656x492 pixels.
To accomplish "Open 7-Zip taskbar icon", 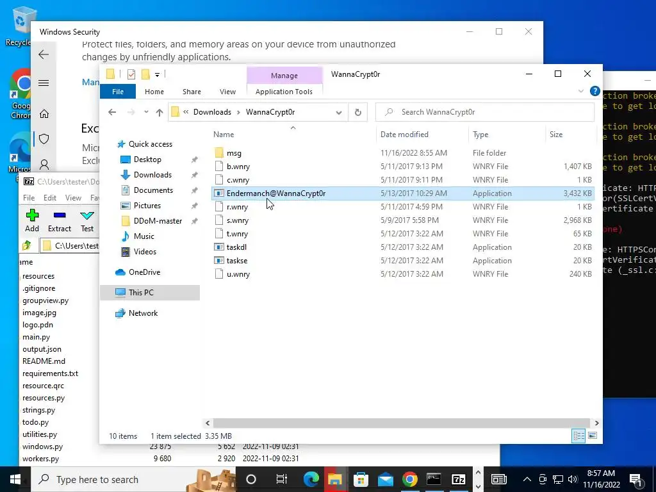I will (x=459, y=479).
